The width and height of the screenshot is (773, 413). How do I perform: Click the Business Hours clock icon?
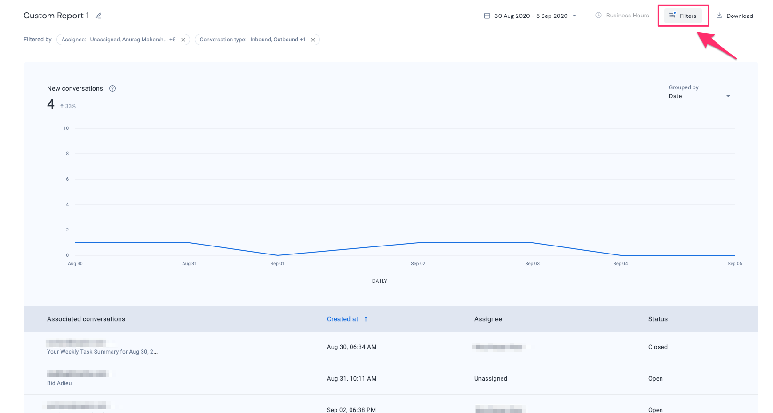598,15
